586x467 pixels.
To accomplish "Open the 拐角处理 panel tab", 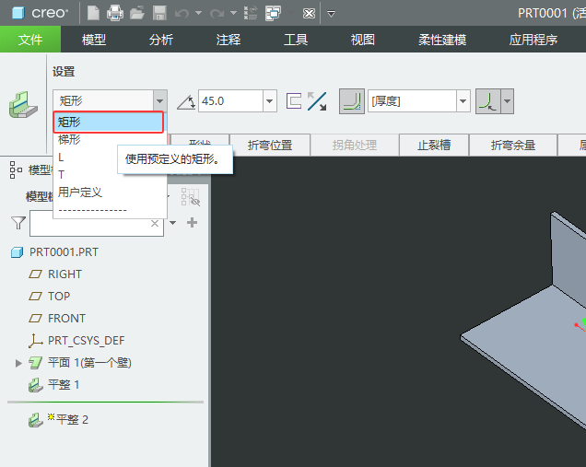I will point(355,145).
